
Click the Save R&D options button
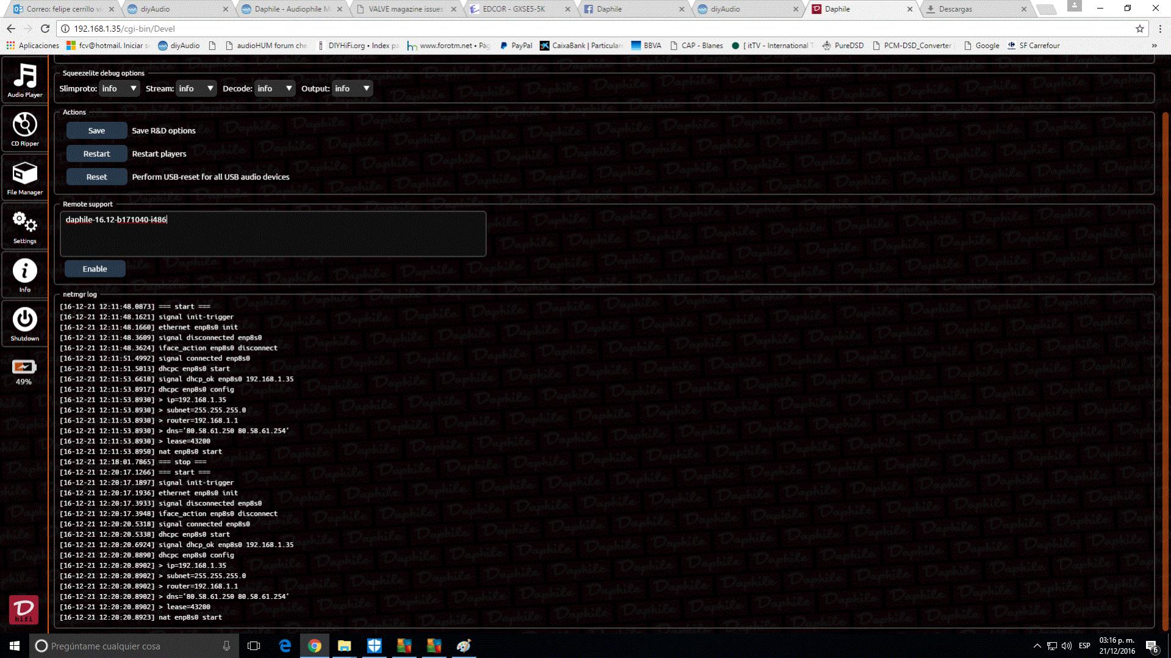[96, 131]
